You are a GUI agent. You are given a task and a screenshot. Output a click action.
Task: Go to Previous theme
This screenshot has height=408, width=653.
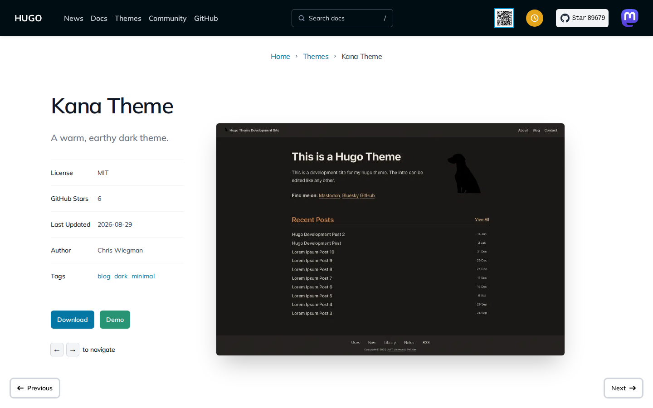(x=35, y=388)
